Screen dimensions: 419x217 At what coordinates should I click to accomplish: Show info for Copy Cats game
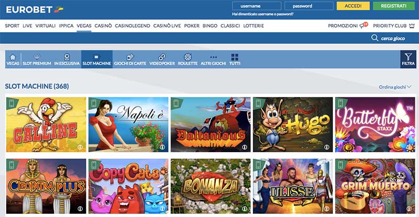(162, 209)
